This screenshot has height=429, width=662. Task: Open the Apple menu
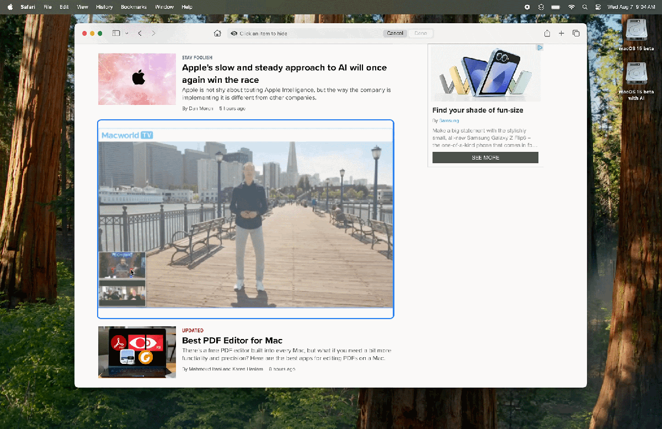(x=10, y=7)
